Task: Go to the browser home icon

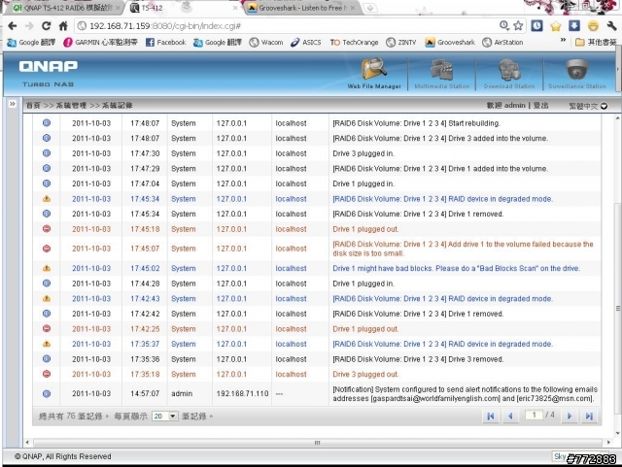Action: (x=63, y=26)
